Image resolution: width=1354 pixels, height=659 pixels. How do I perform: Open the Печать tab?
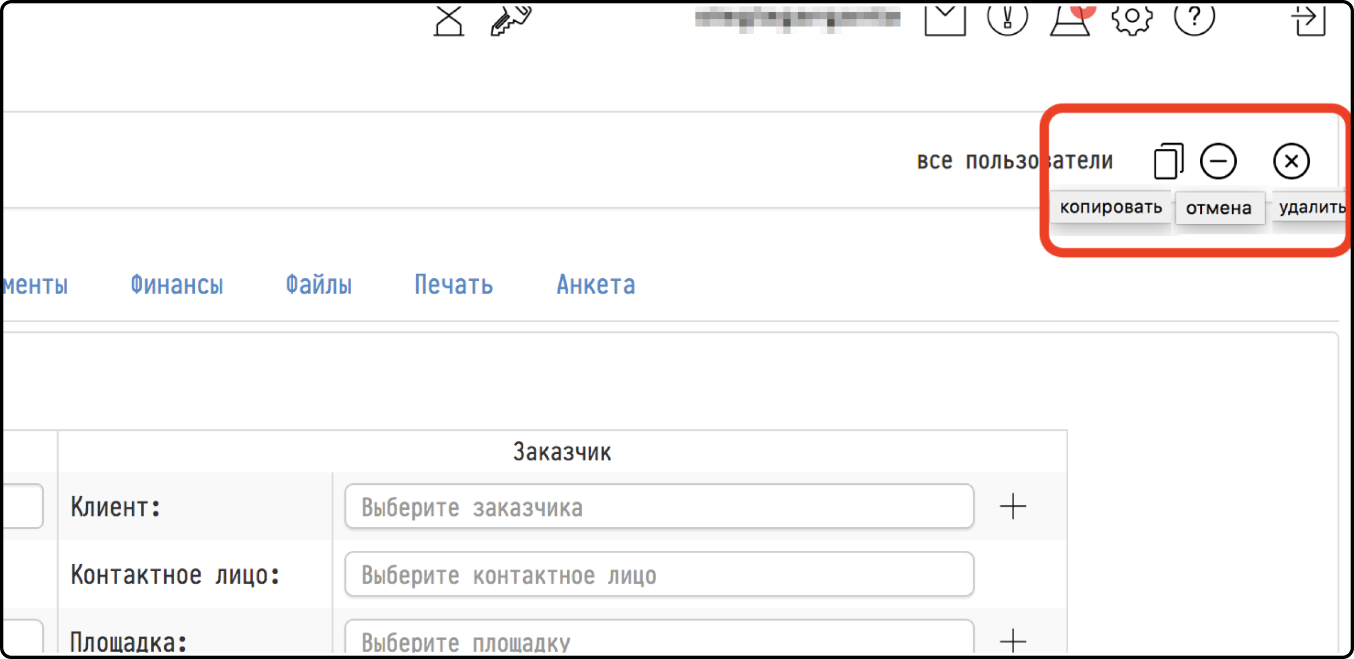[x=454, y=285]
